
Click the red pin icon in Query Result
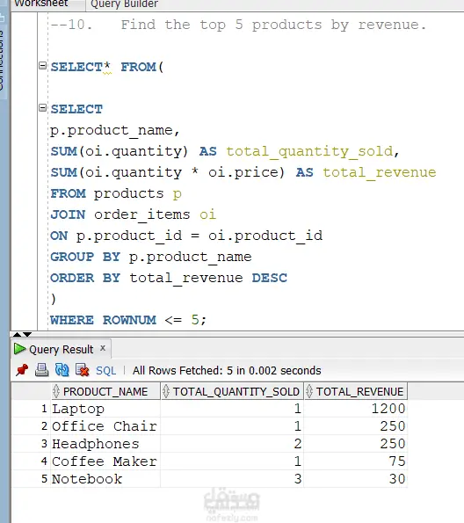22,370
